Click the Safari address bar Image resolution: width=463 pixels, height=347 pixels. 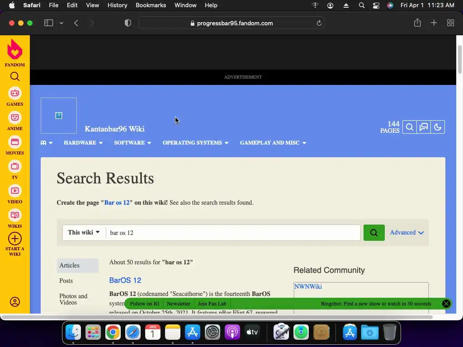coord(231,23)
